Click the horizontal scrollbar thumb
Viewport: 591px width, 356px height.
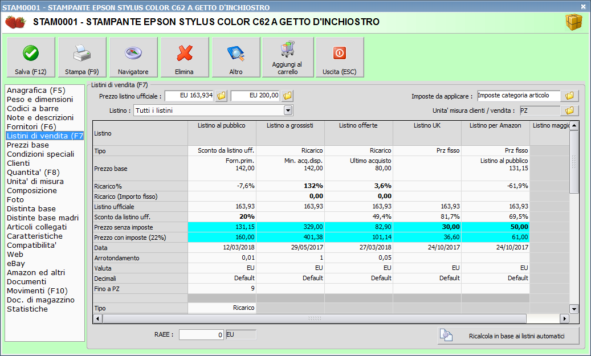(x=315, y=319)
